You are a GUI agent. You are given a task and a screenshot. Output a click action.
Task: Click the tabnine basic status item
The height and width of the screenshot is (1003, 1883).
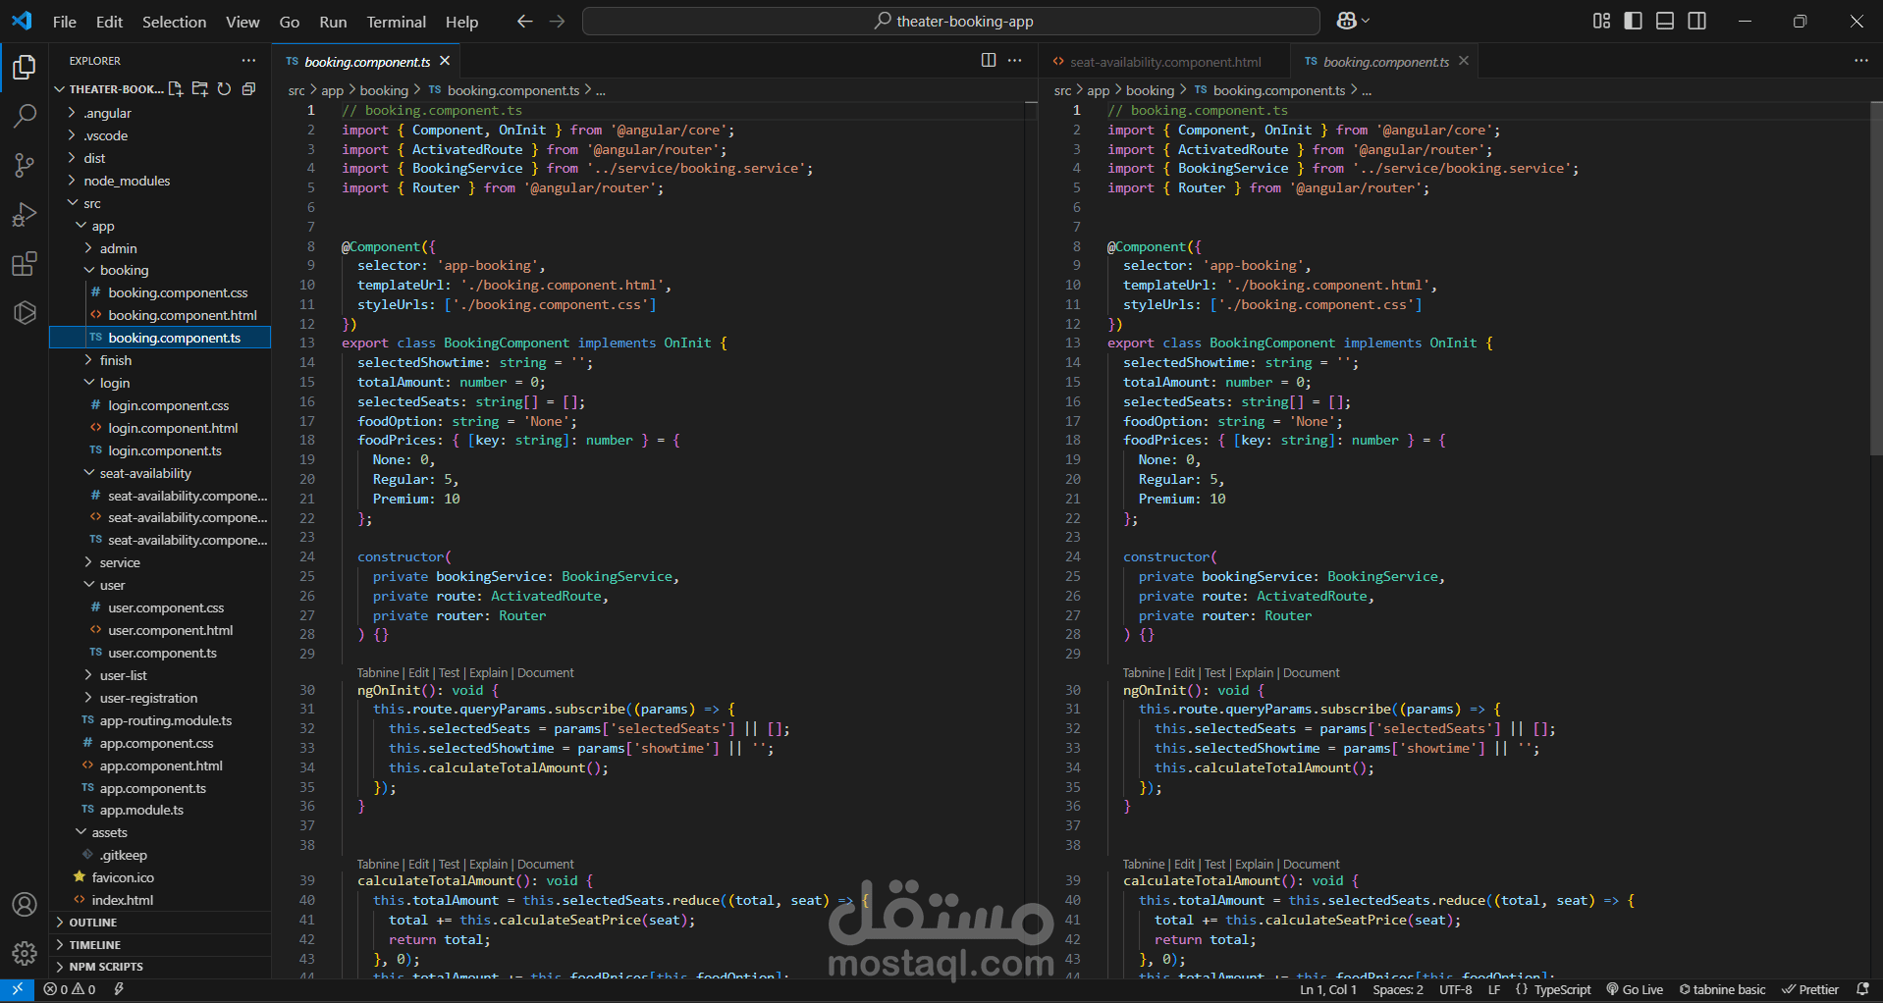[1722, 989]
